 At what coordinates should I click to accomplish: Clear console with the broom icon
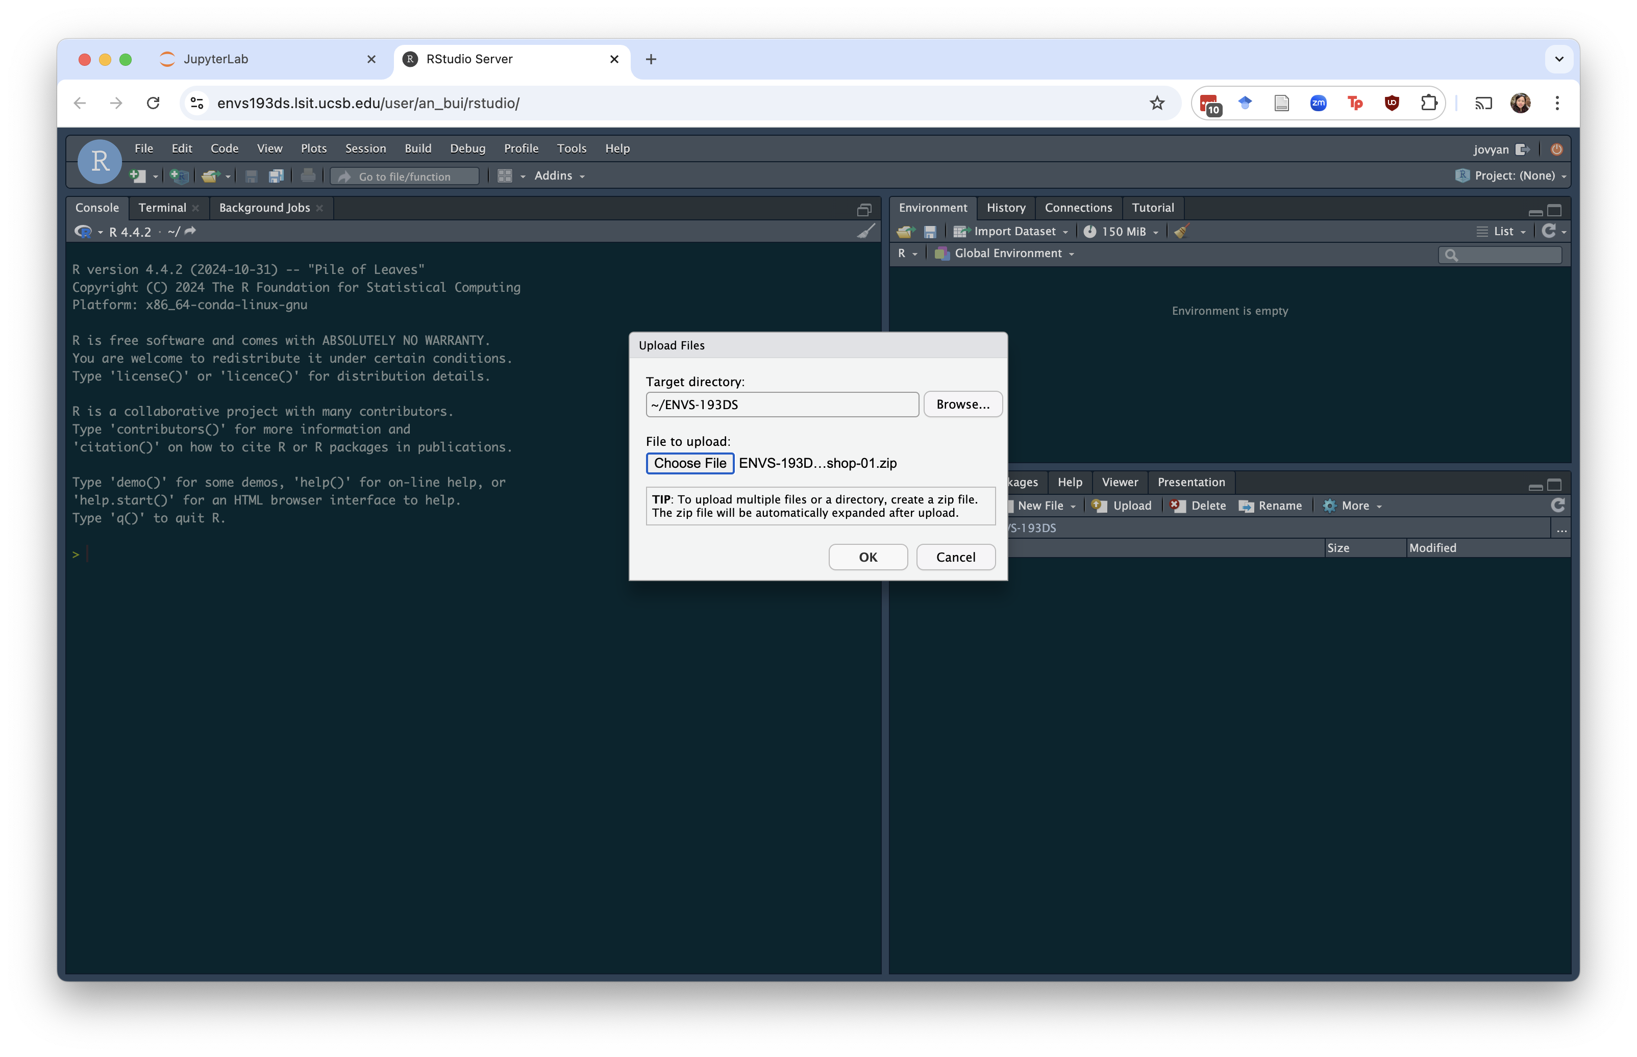point(865,231)
